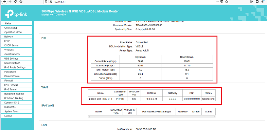Viewport: 267px width, 130px height.
Task: Open IPv6 Route Settings
Action: point(17,68)
